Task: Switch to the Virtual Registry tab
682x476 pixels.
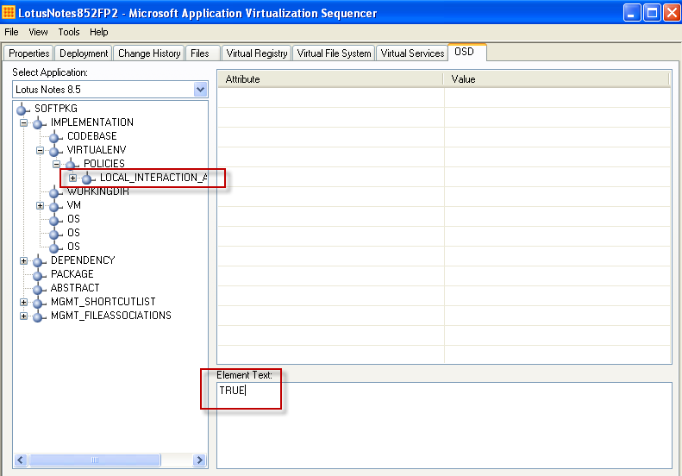Action: (257, 53)
